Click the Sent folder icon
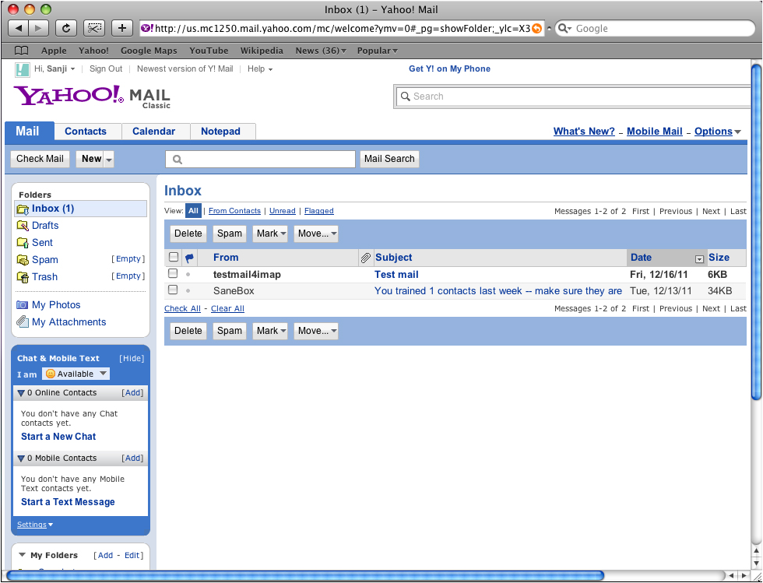Viewport: 763px width, 583px height. (x=23, y=242)
